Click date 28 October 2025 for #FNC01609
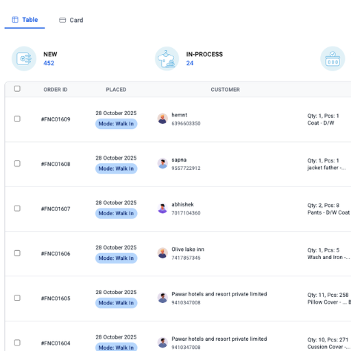This screenshot has height=351, width=351. (x=116, y=113)
